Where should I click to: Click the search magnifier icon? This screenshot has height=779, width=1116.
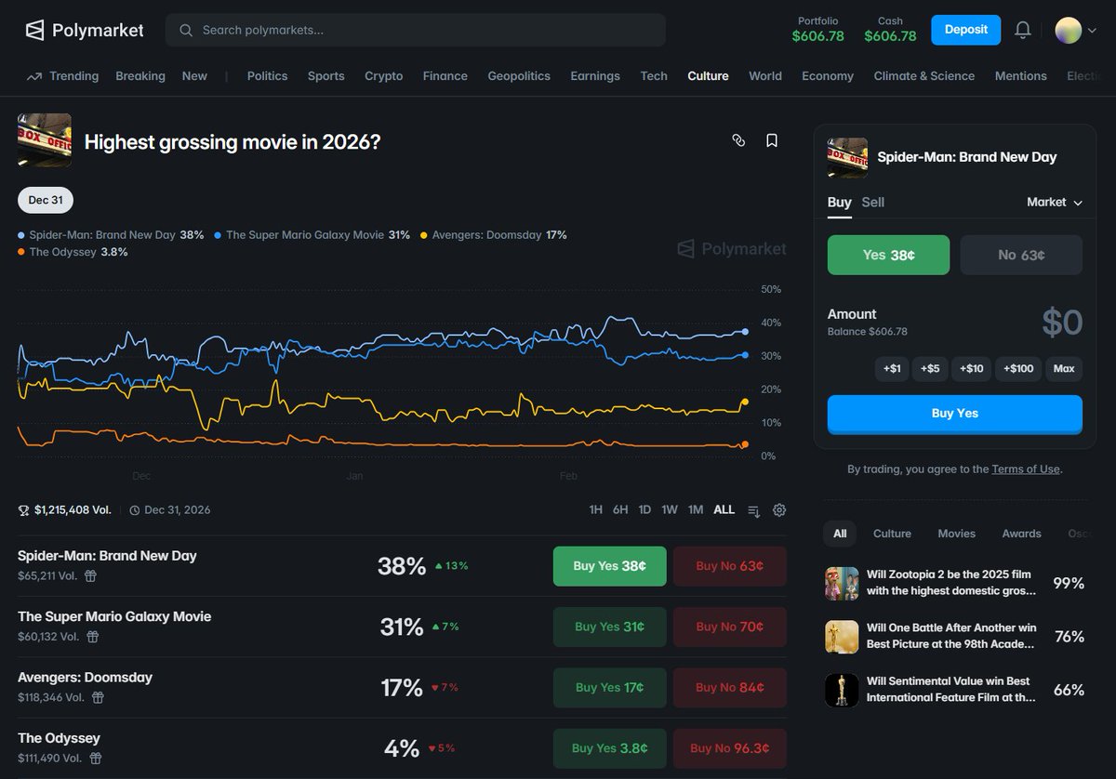point(186,30)
